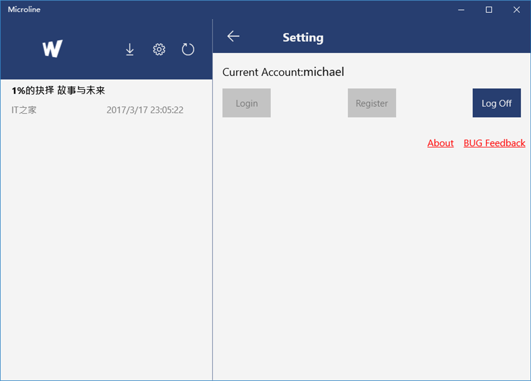This screenshot has width=531, height=381.
Task: Minimize the Microline window
Action: click(x=461, y=9)
